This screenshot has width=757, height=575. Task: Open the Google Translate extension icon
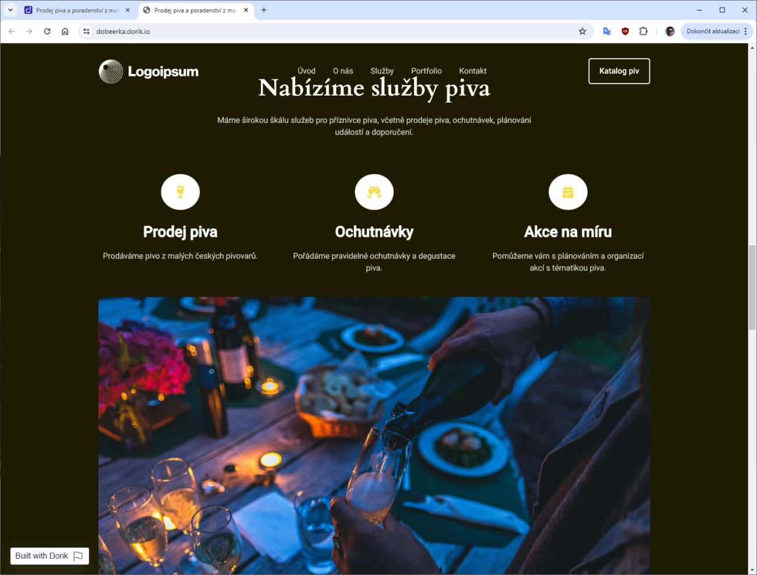pos(607,31)
